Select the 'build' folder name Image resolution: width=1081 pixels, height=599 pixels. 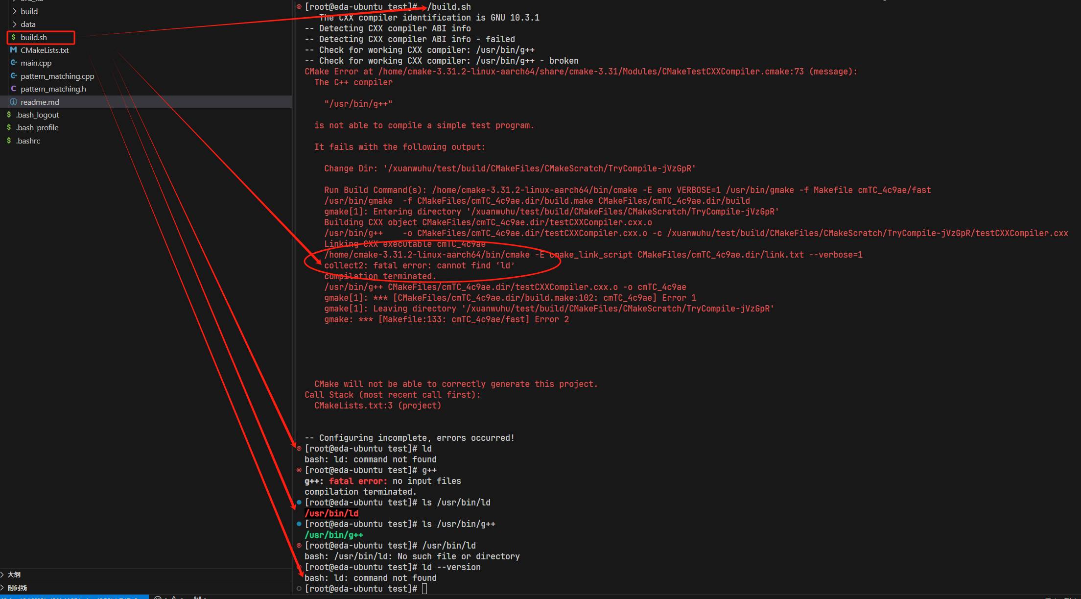pos(29,11)
